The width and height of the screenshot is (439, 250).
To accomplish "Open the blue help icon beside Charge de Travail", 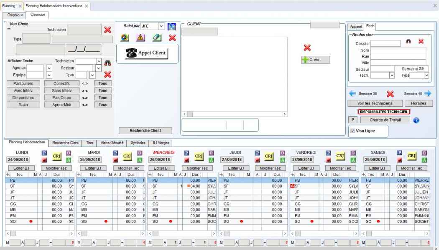I will [x=416, y=120].
